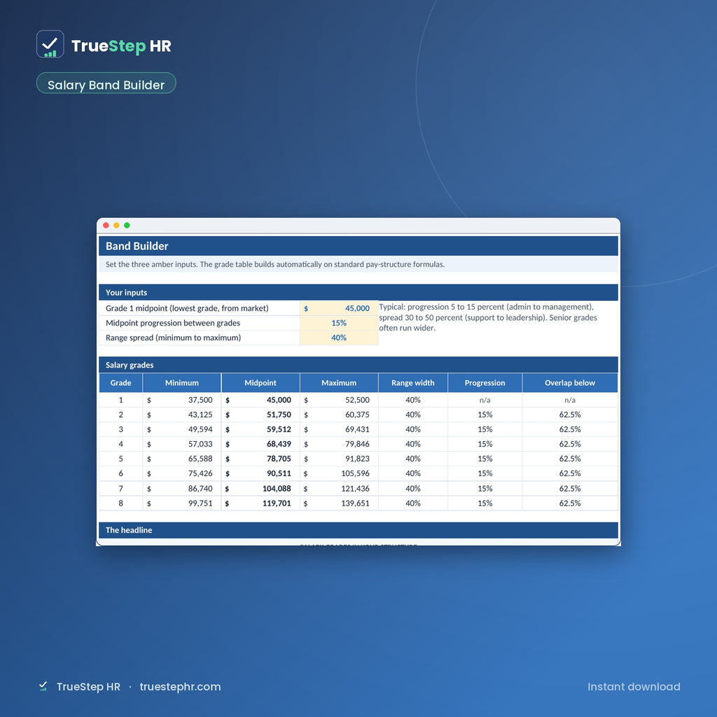The height and width of the screenshot is (717, 717).
Task: Open the truestephr.com footer link
Action: pos(180,686)
